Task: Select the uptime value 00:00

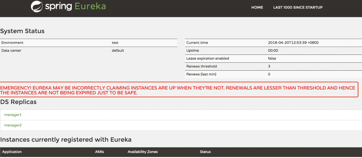Action: 273,50
